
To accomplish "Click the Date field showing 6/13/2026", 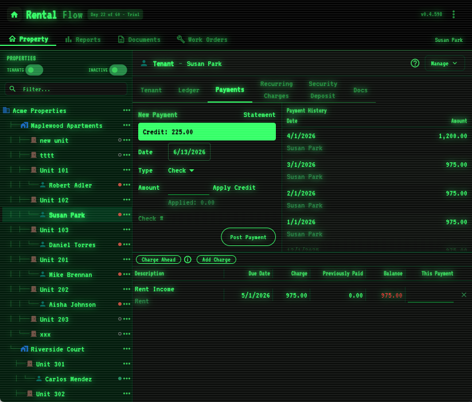I will pos(189,152).
